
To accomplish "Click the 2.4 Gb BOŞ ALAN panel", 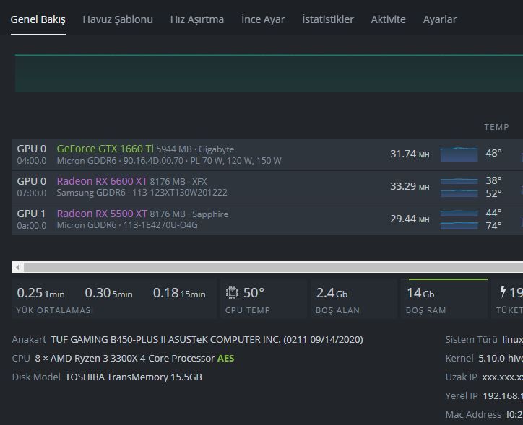I will (x=354, y=299).
